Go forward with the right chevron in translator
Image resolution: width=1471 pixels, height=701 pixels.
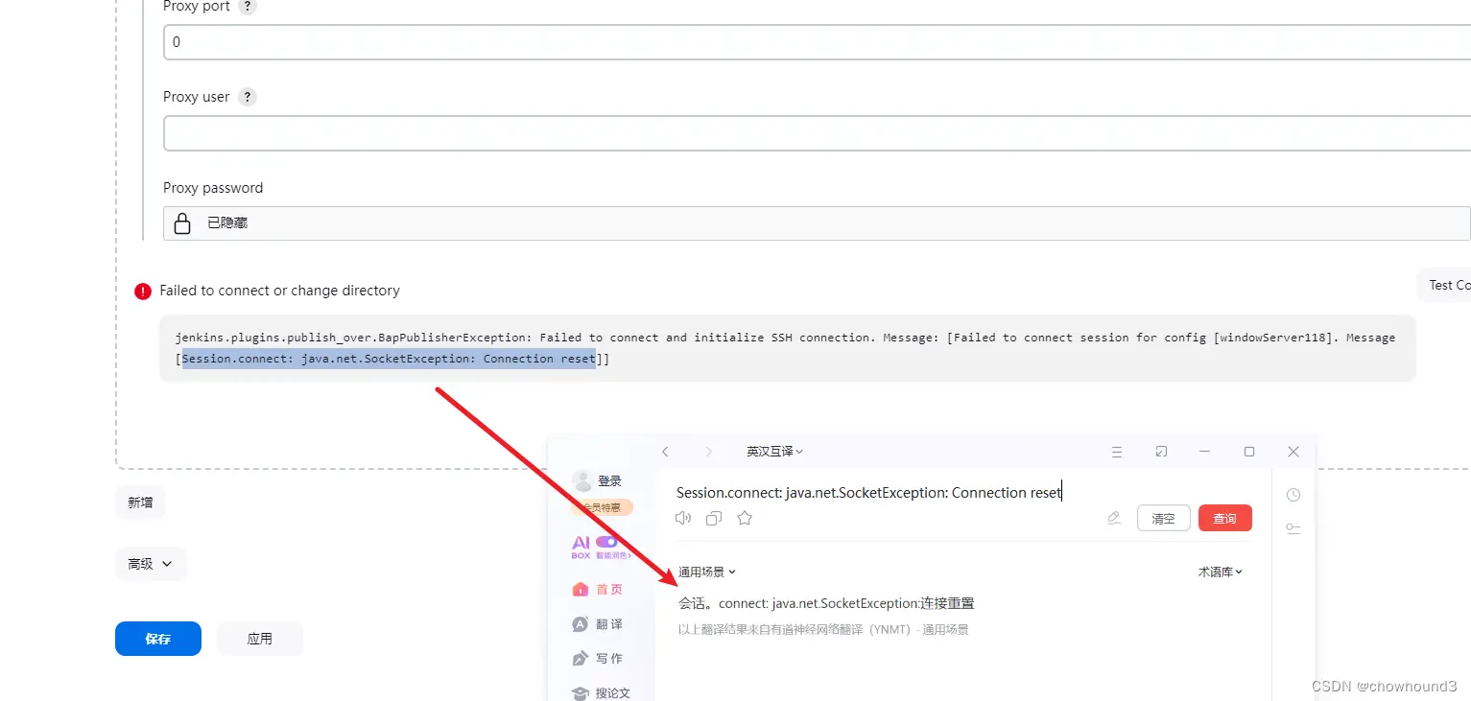tap(709, 452)
